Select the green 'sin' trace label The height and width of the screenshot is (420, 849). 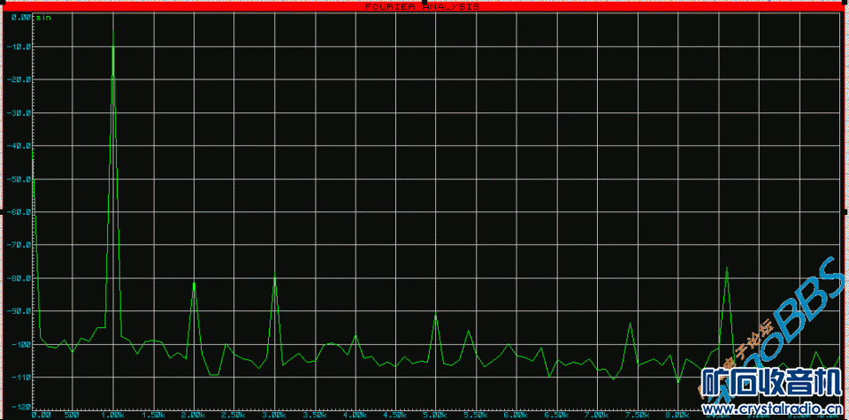43,18
